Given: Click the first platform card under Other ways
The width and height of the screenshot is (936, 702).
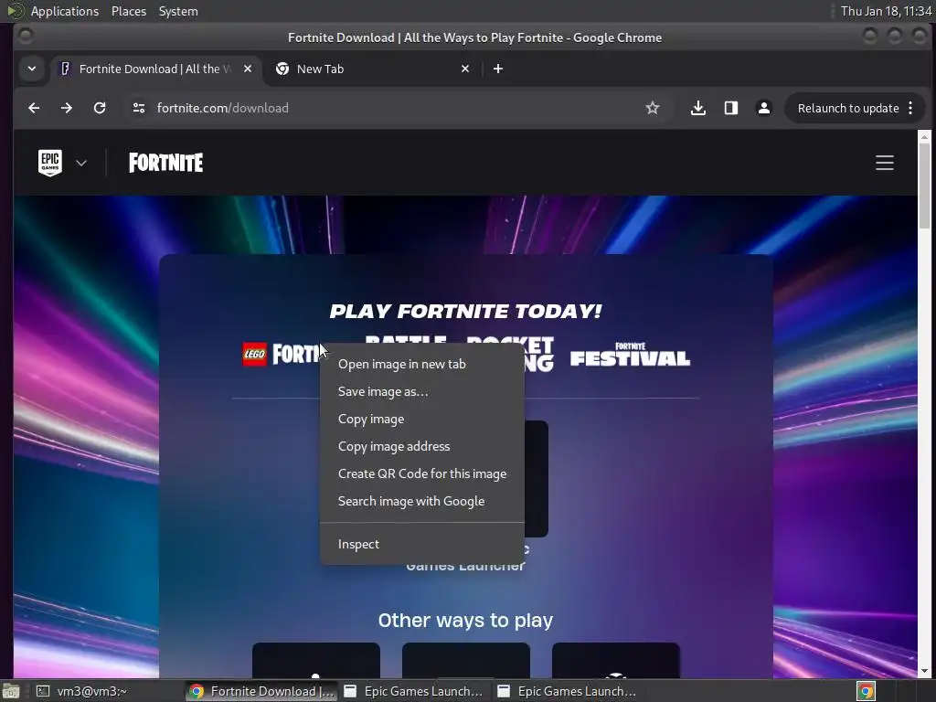Looking at the screenshot, I should click(x=315, y=660).
